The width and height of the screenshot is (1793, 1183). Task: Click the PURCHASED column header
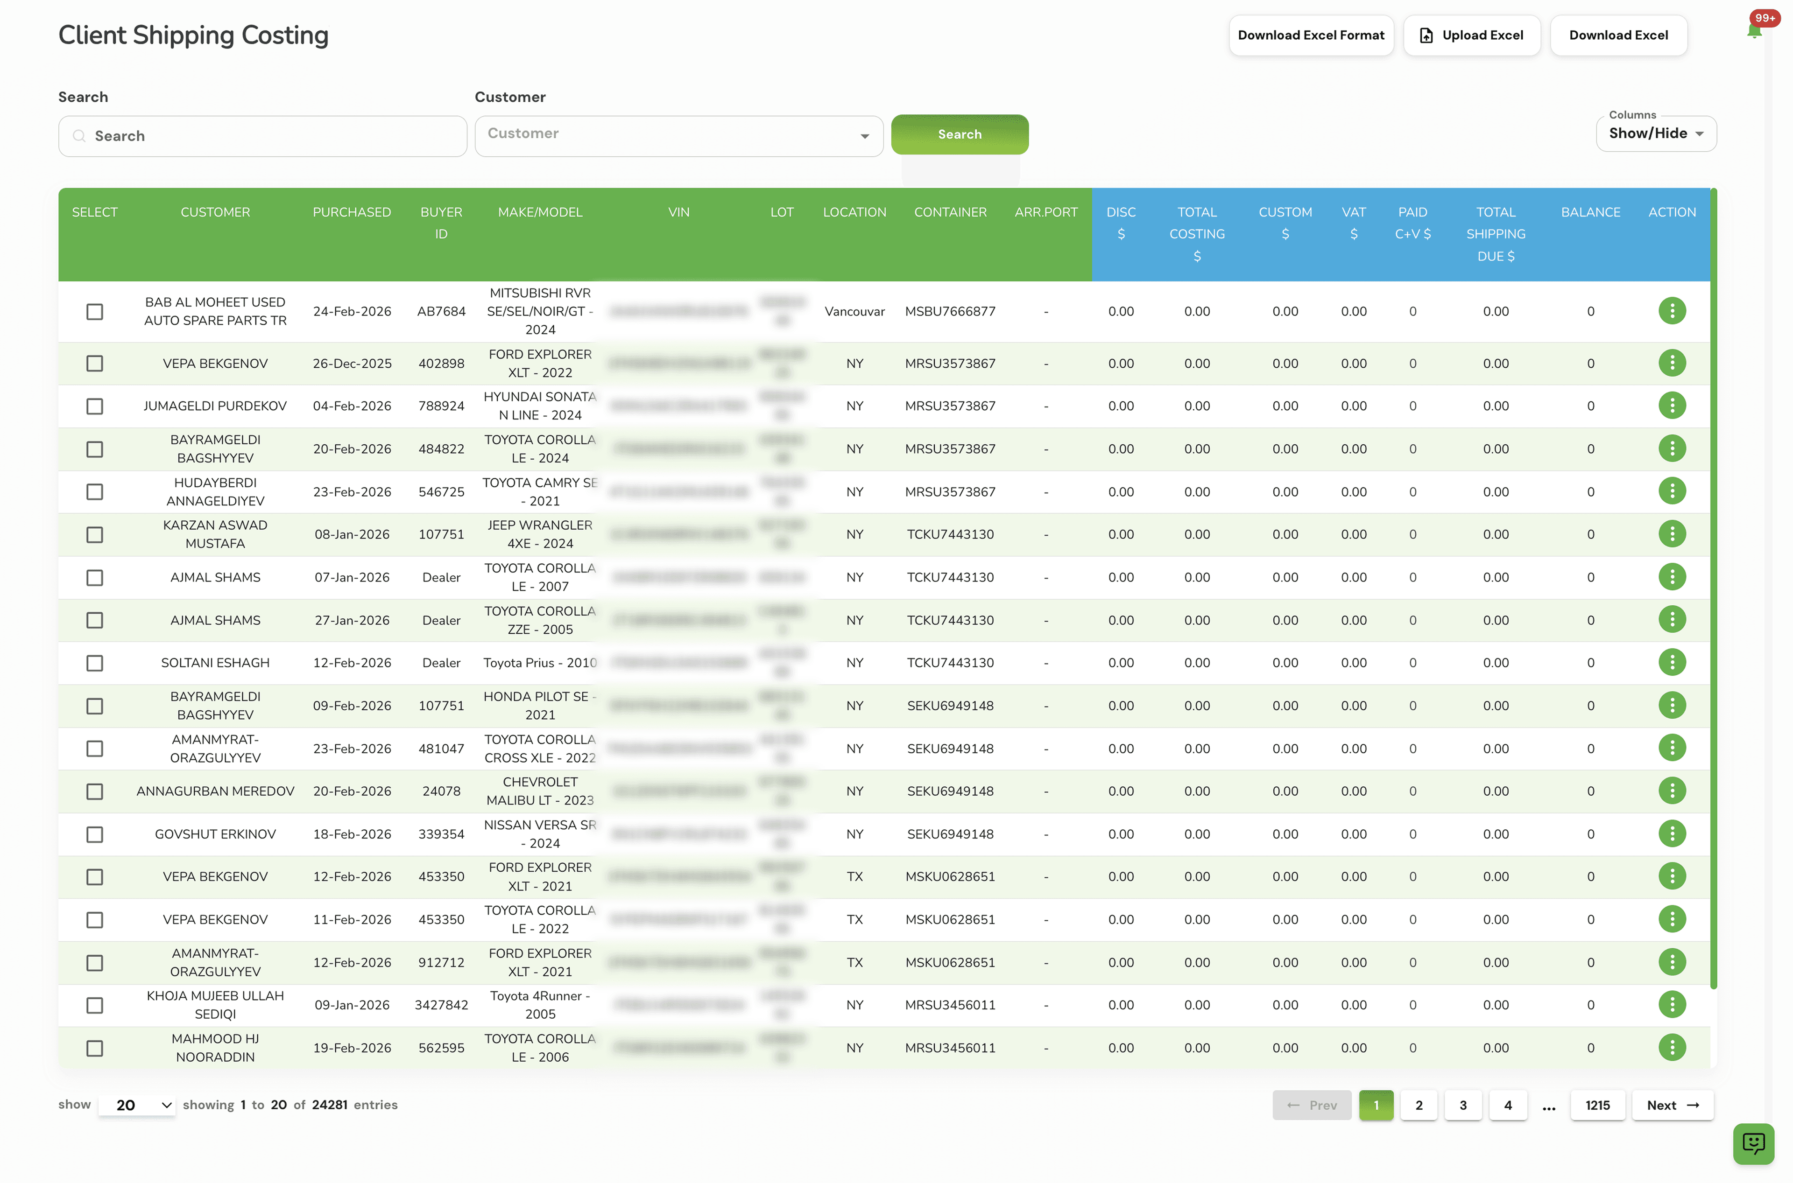(352, 213)
